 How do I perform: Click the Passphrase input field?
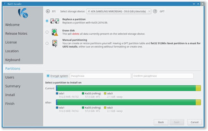(101, 76)
